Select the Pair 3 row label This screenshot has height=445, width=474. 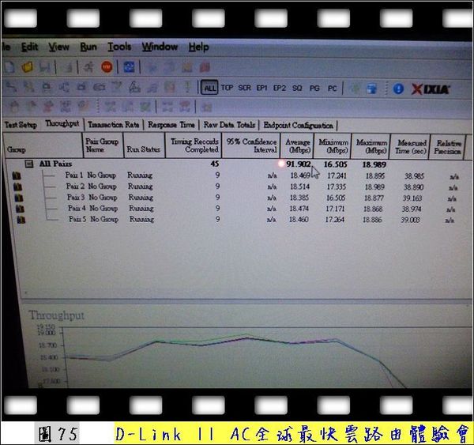76,198
